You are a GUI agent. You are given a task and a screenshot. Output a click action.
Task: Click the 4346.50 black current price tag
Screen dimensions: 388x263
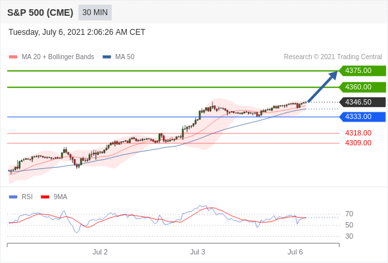pos(362,102)
